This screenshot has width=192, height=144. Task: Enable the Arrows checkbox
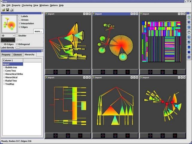[x=20, y=20]
